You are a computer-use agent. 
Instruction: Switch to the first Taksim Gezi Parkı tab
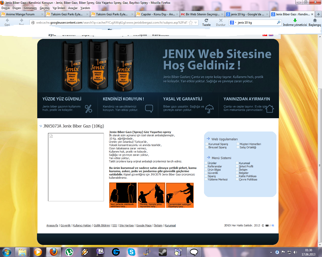(67, 14)
